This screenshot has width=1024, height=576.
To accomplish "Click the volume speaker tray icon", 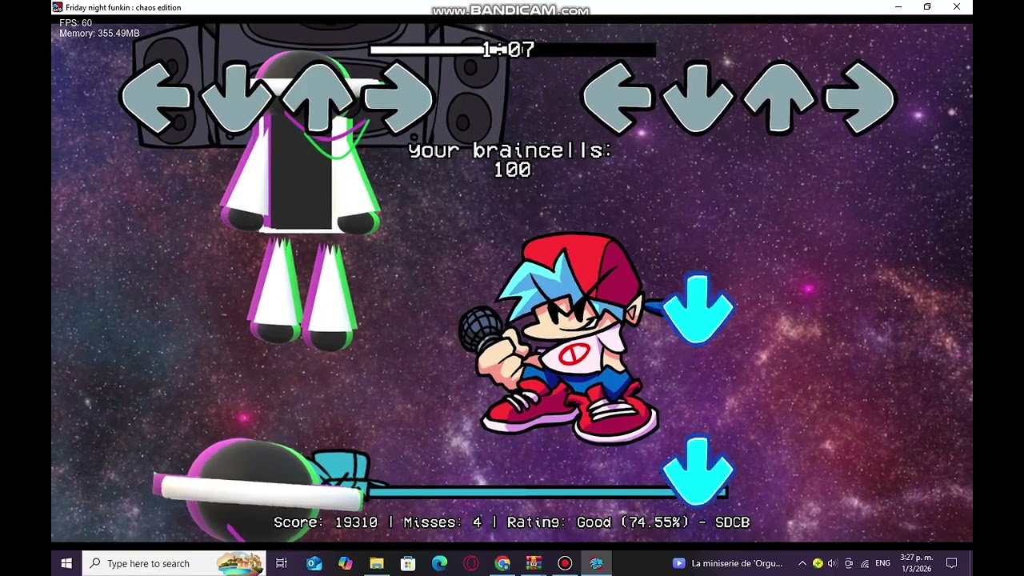I will pos(833,563).
